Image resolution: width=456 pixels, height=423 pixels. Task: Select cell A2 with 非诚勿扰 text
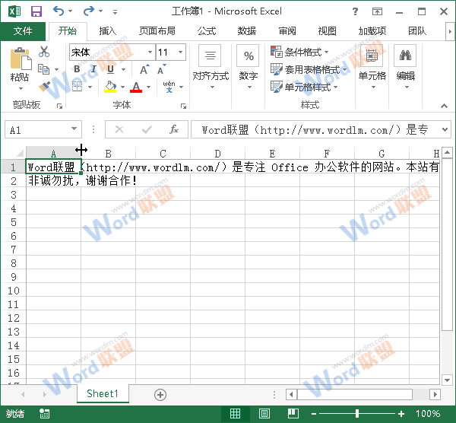pyautogui.click(x=53, y=181)
